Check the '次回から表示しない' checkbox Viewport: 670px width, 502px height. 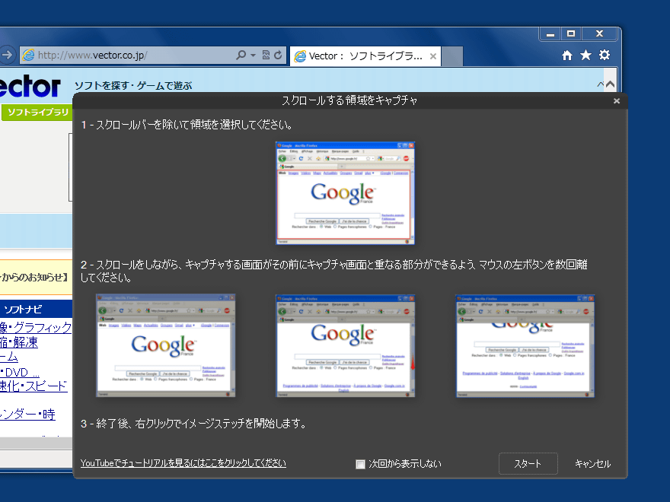tap(361, 464)
